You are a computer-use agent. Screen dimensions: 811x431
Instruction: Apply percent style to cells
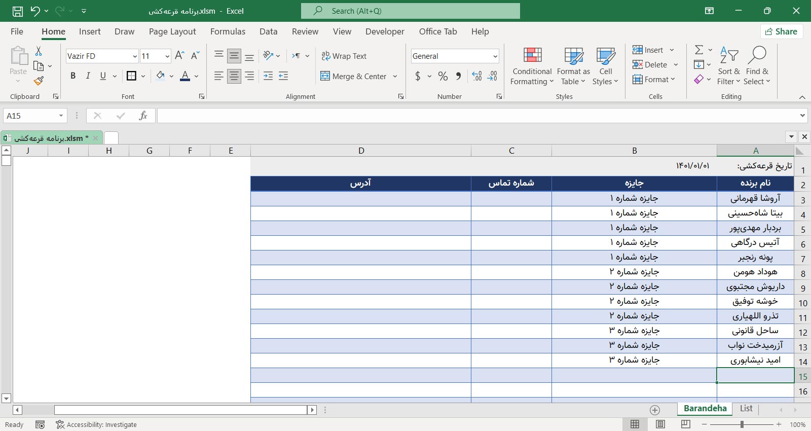click(x=443, y=76)
